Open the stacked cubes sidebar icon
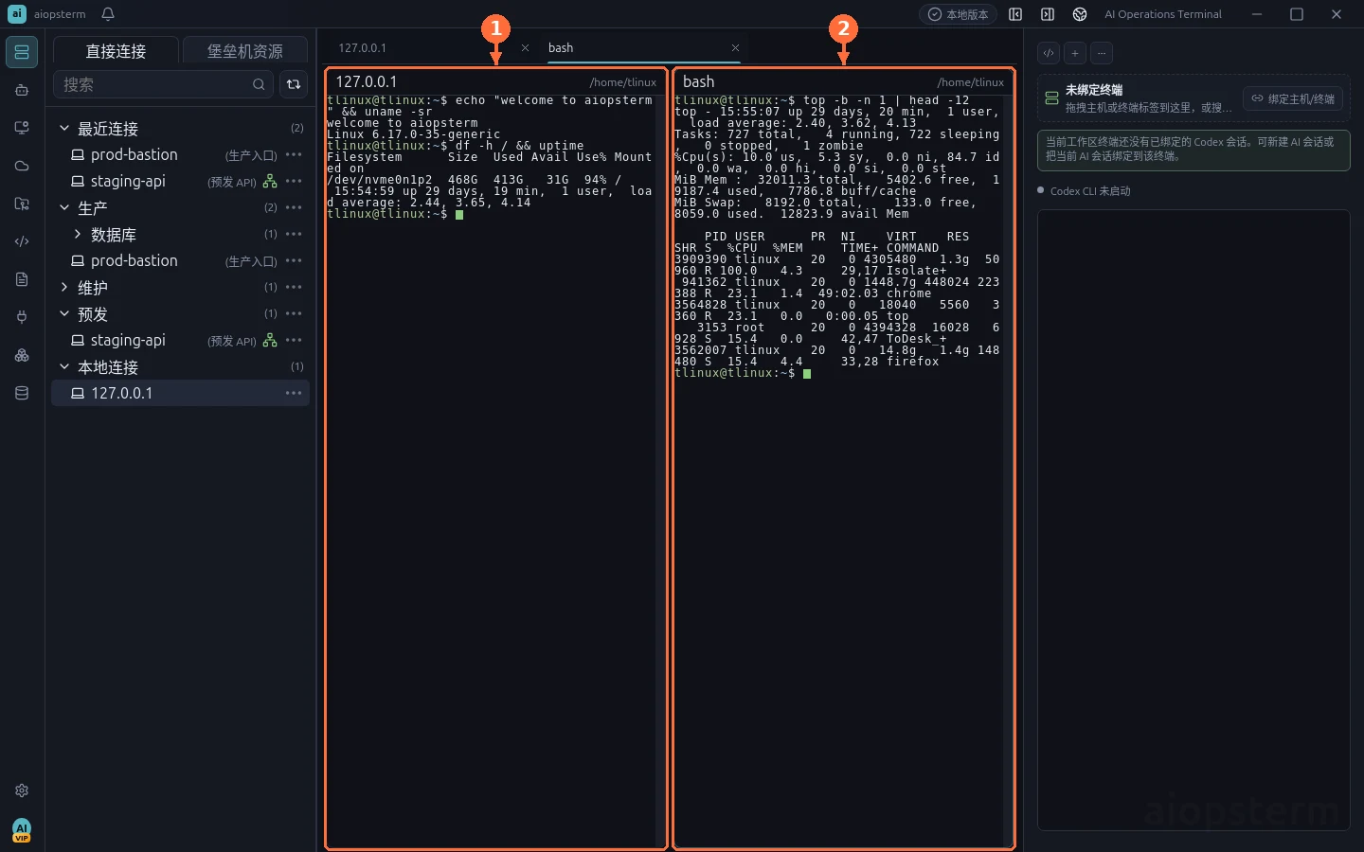This screenshot has height=852, width=1364. click(22, 355)
